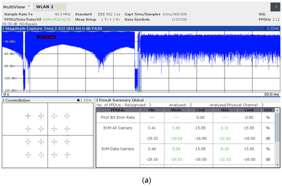This screenshot has width=282, height=186.
Task: Click the -21.61 dB max value
Action: [225, 138]
